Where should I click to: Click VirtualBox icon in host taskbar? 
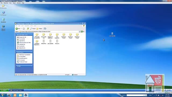point(26,95)
